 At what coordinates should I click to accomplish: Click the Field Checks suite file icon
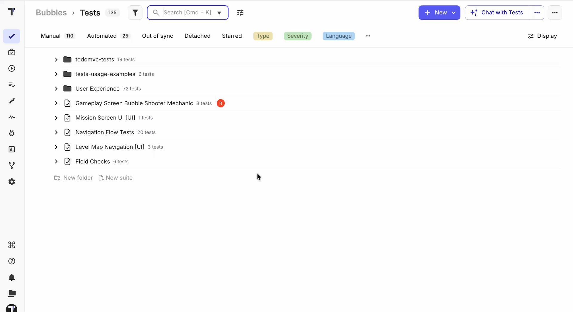(67, 162)
